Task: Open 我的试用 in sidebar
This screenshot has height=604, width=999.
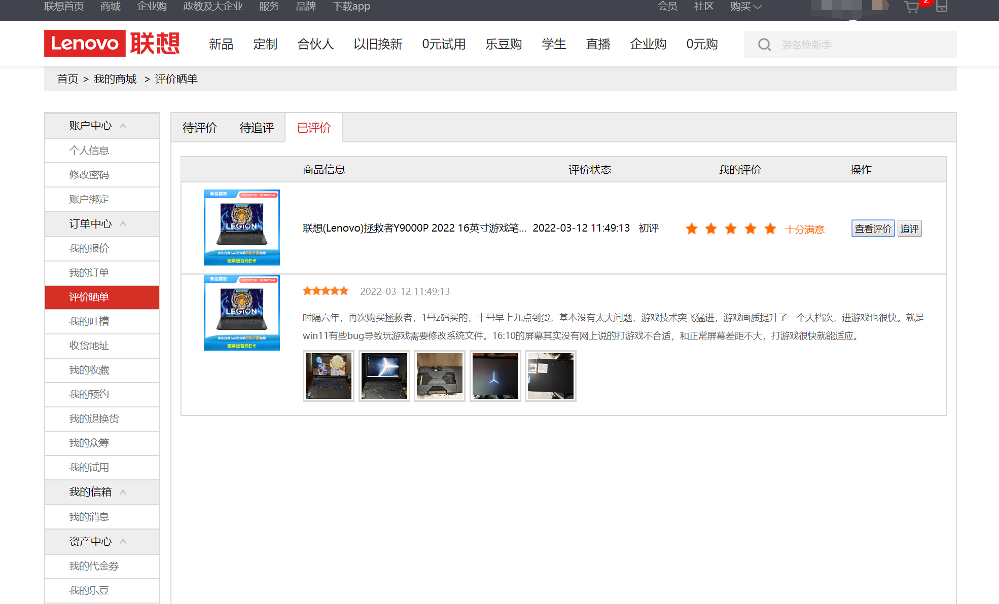Action: [x=102, y=467]
